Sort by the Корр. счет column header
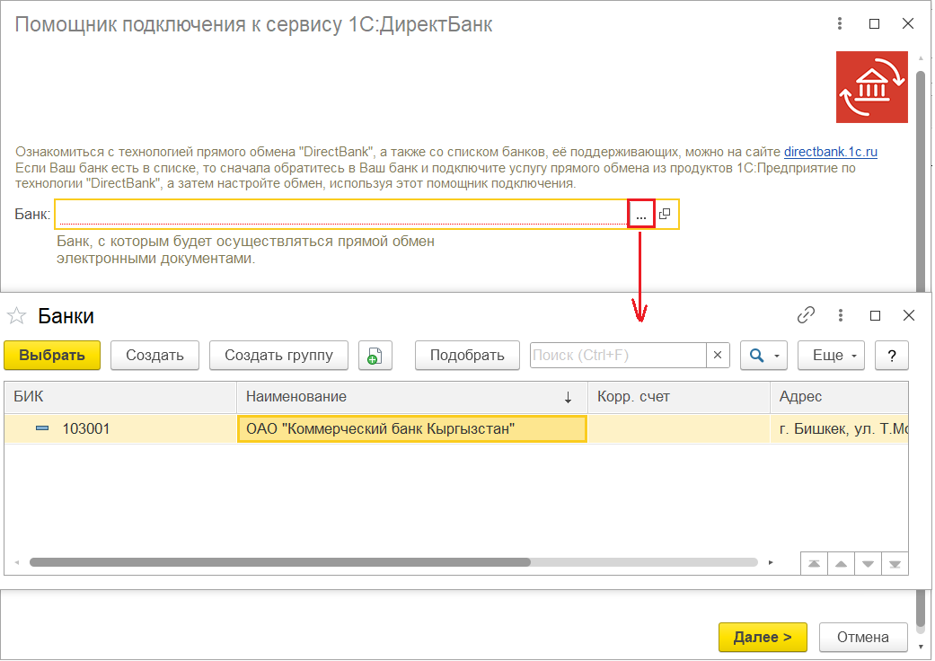This screenshot has width=935, height=661. click(x=679, y=397)
